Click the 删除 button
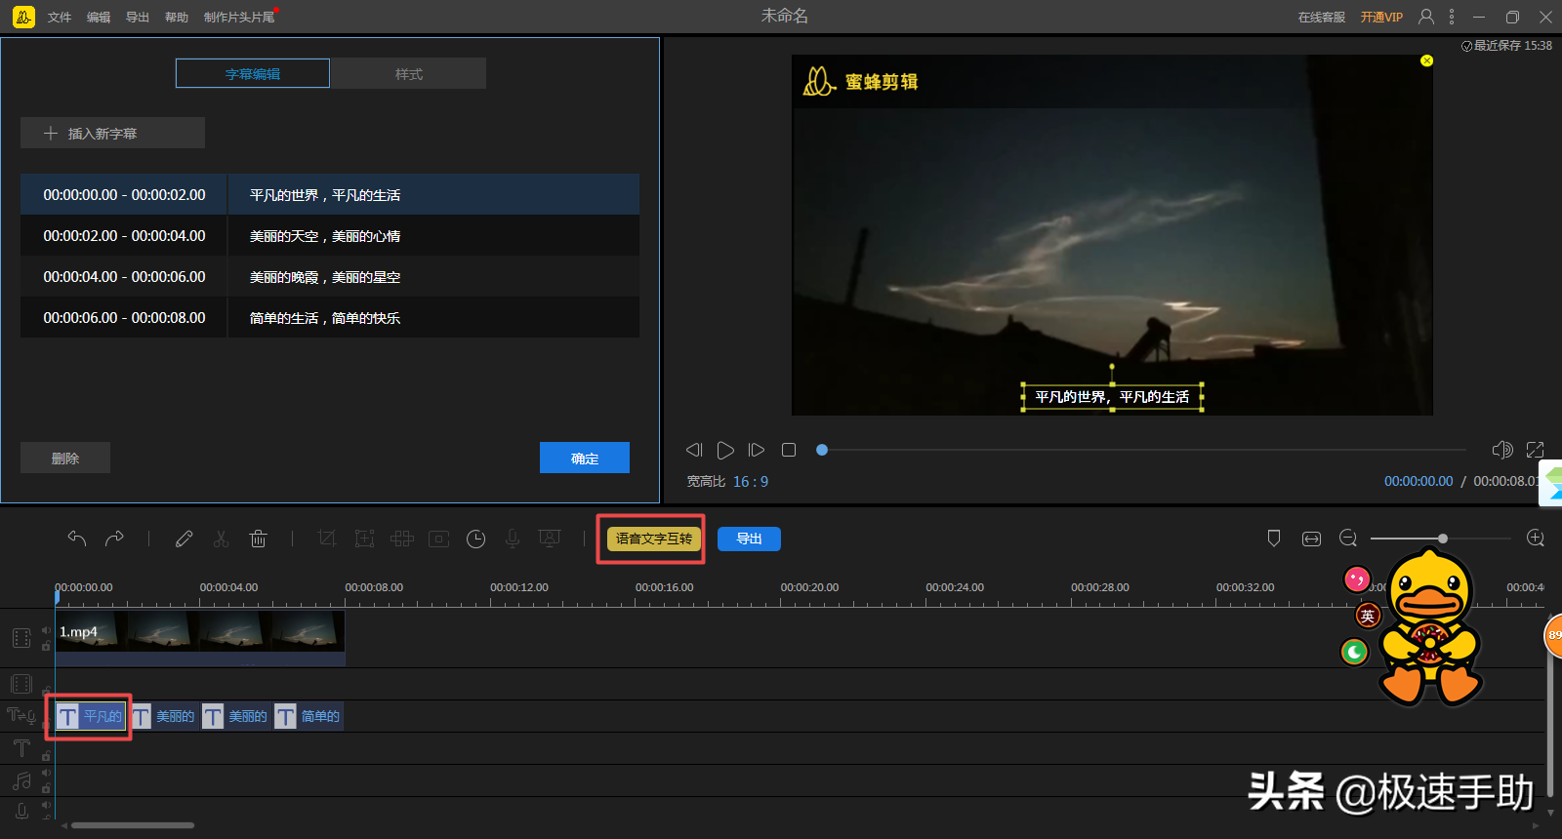 65,458
